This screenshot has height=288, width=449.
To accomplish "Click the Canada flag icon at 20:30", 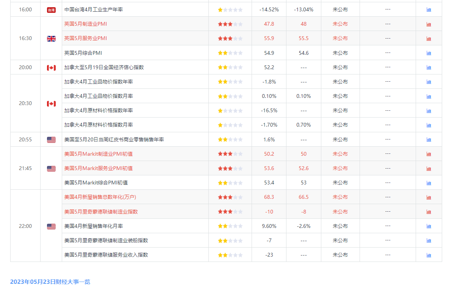I will (x=51, y=104).
